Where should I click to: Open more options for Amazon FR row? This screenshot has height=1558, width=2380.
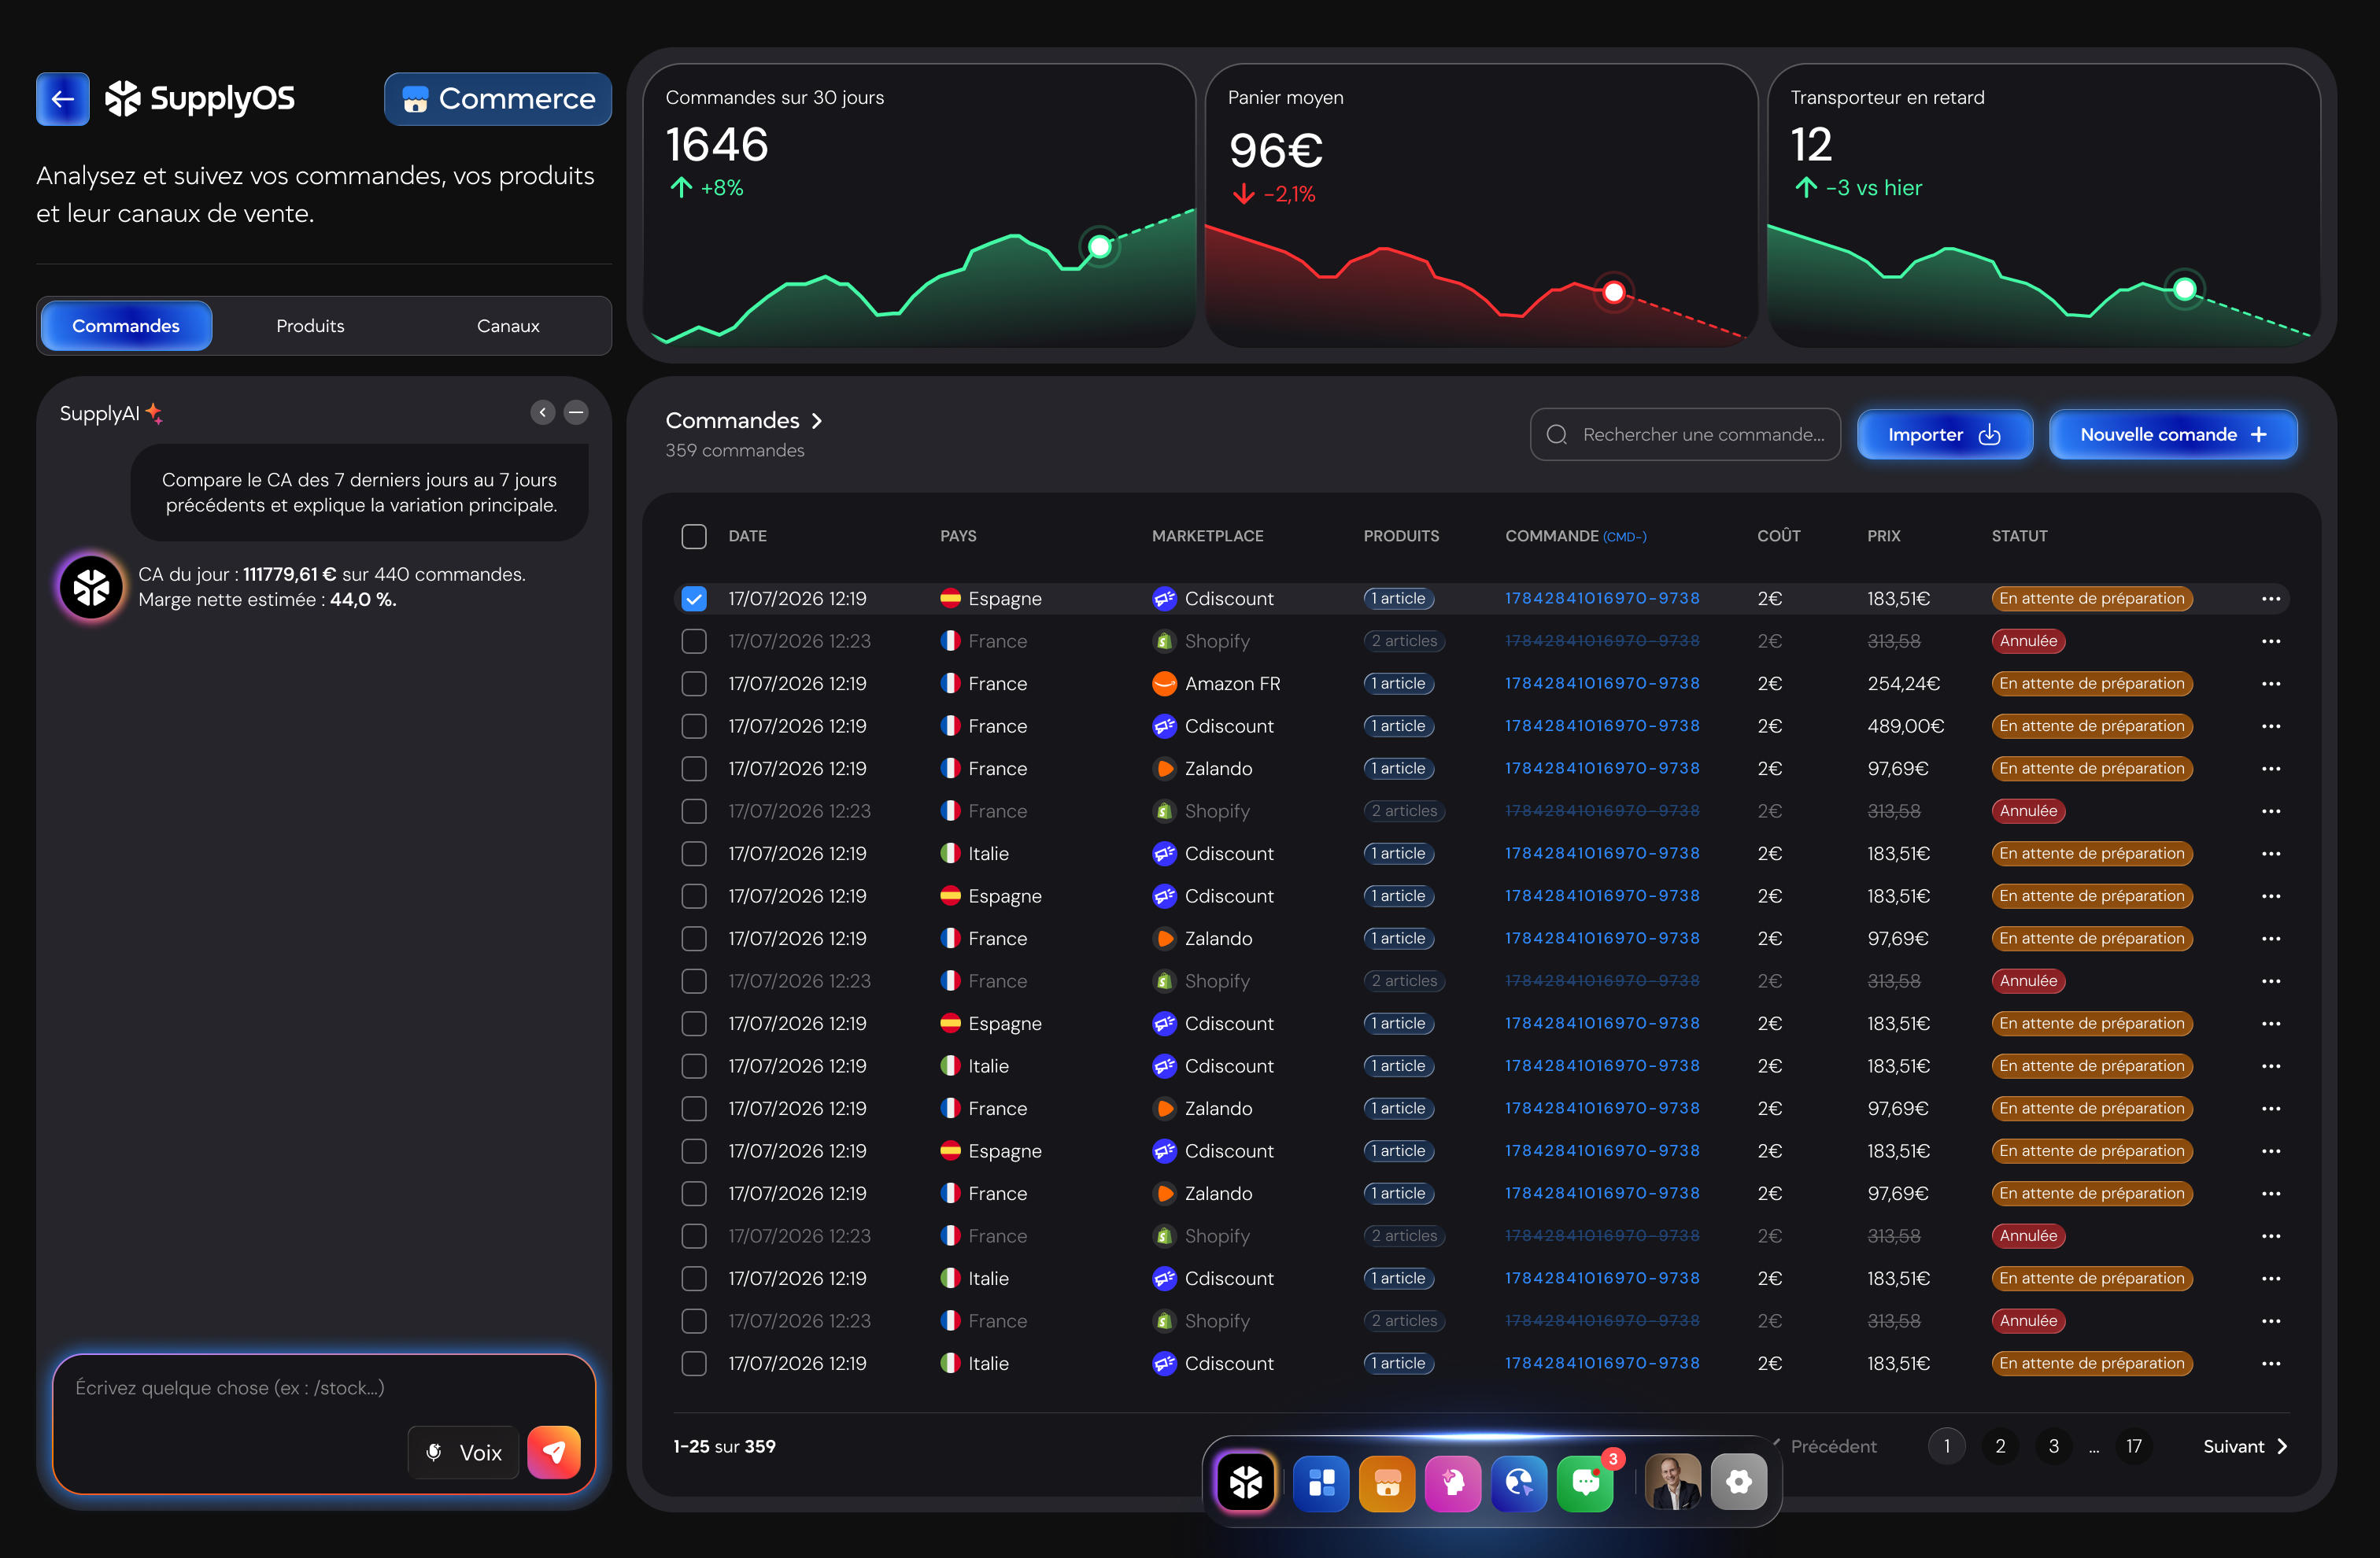click(2271, 684)
